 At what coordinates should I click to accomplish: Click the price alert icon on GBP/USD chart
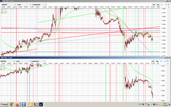pos(165,61)
